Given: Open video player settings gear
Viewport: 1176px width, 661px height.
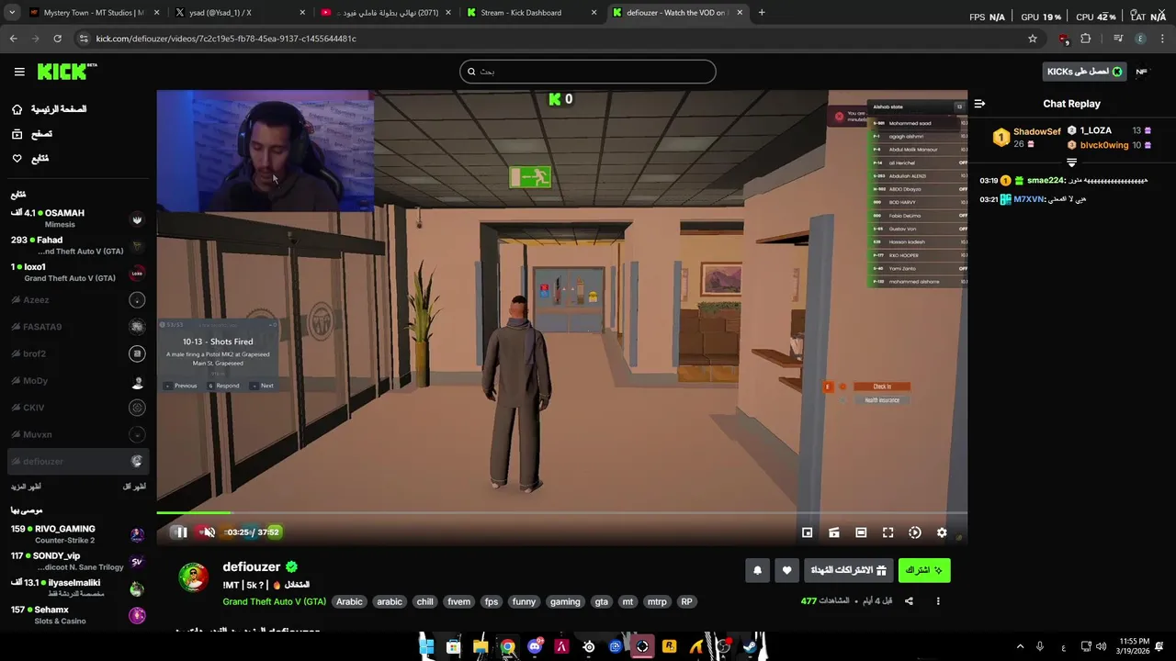Looking at the screenshot, I should pos(942,532).
